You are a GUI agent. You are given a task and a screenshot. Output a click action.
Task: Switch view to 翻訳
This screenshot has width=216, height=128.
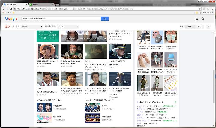pos(190,26)
